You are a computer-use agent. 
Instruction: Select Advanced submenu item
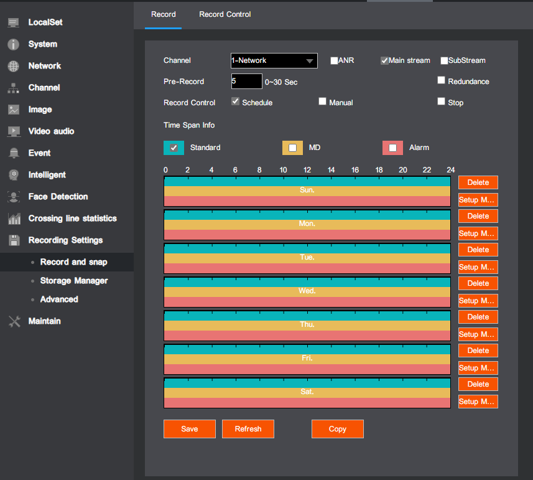[x=59, y=299]
